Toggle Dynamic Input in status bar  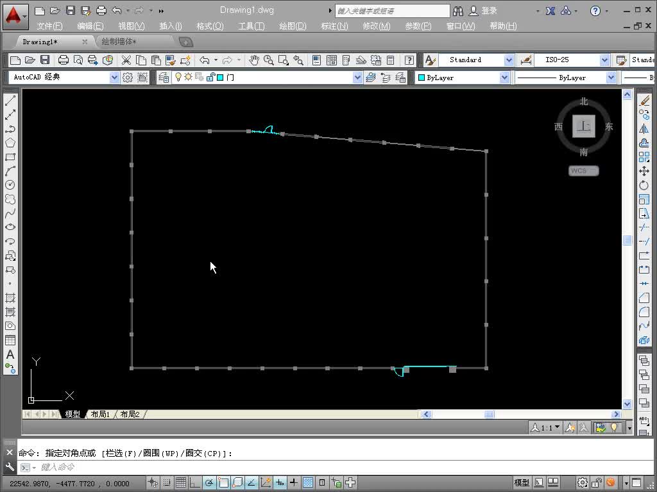point(280,483)
